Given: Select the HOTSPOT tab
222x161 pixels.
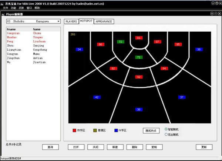Looking at the screenshot, I should pyautogui.click(x=86, y=21).
